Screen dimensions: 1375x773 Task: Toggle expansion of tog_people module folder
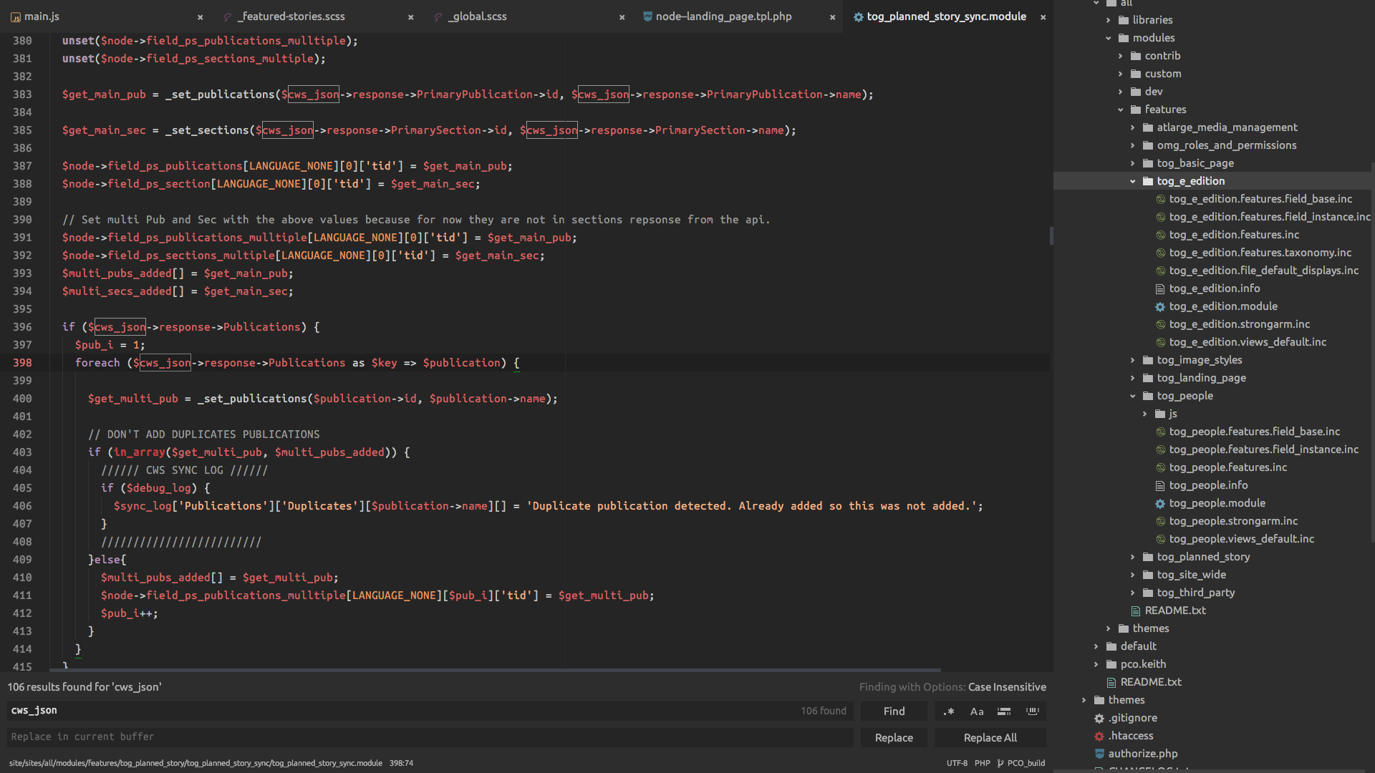click(1133, 394)
